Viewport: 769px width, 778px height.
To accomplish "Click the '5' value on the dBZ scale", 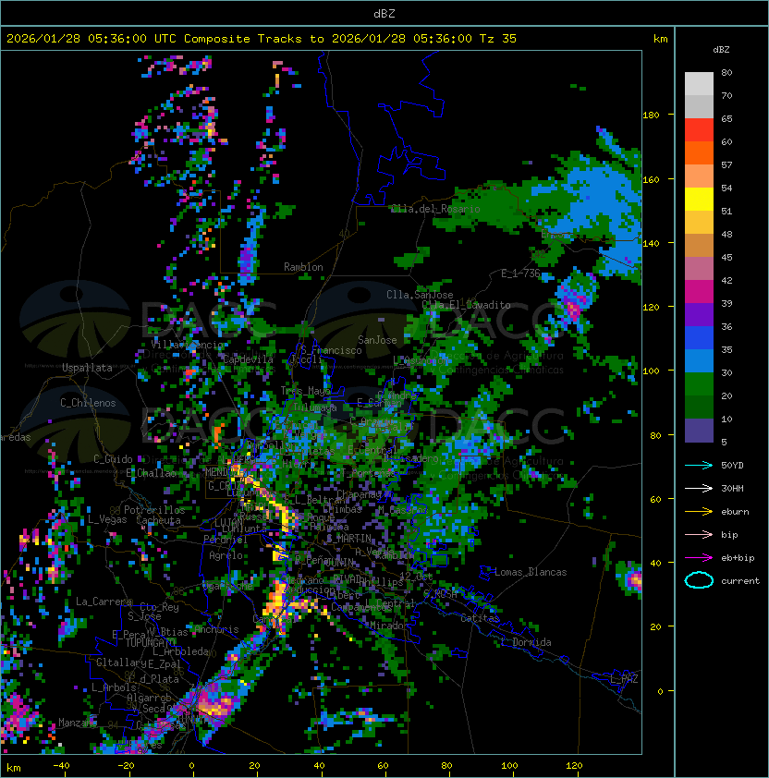I will point(724,442).
